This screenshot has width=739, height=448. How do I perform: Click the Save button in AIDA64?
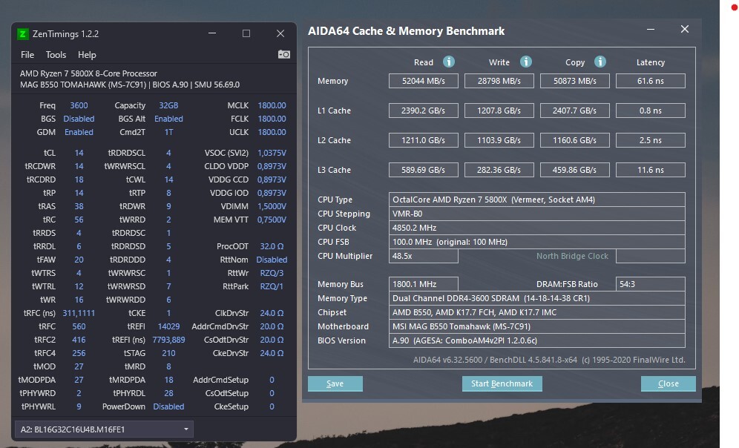tap(335, 383)
